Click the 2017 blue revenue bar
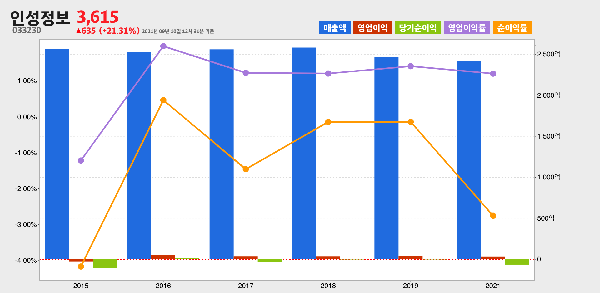This screenshot has height=293, width=600. (222, 154)
